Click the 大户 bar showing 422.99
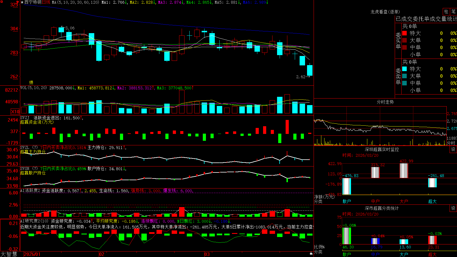The width and height of the screenshot is (457, 257). 404,171
